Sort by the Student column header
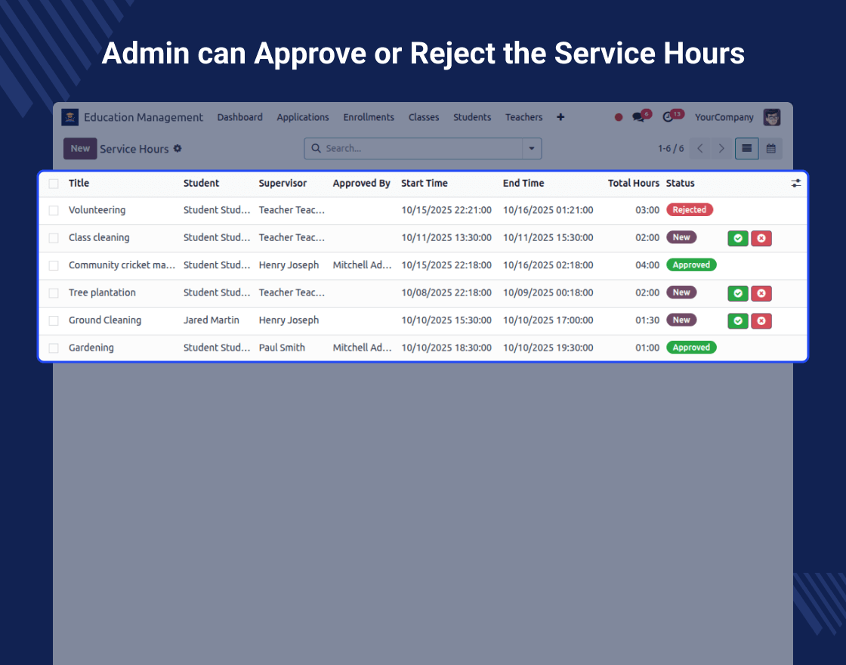The width and height of the screenshot is (846, 665). point(201,183)
